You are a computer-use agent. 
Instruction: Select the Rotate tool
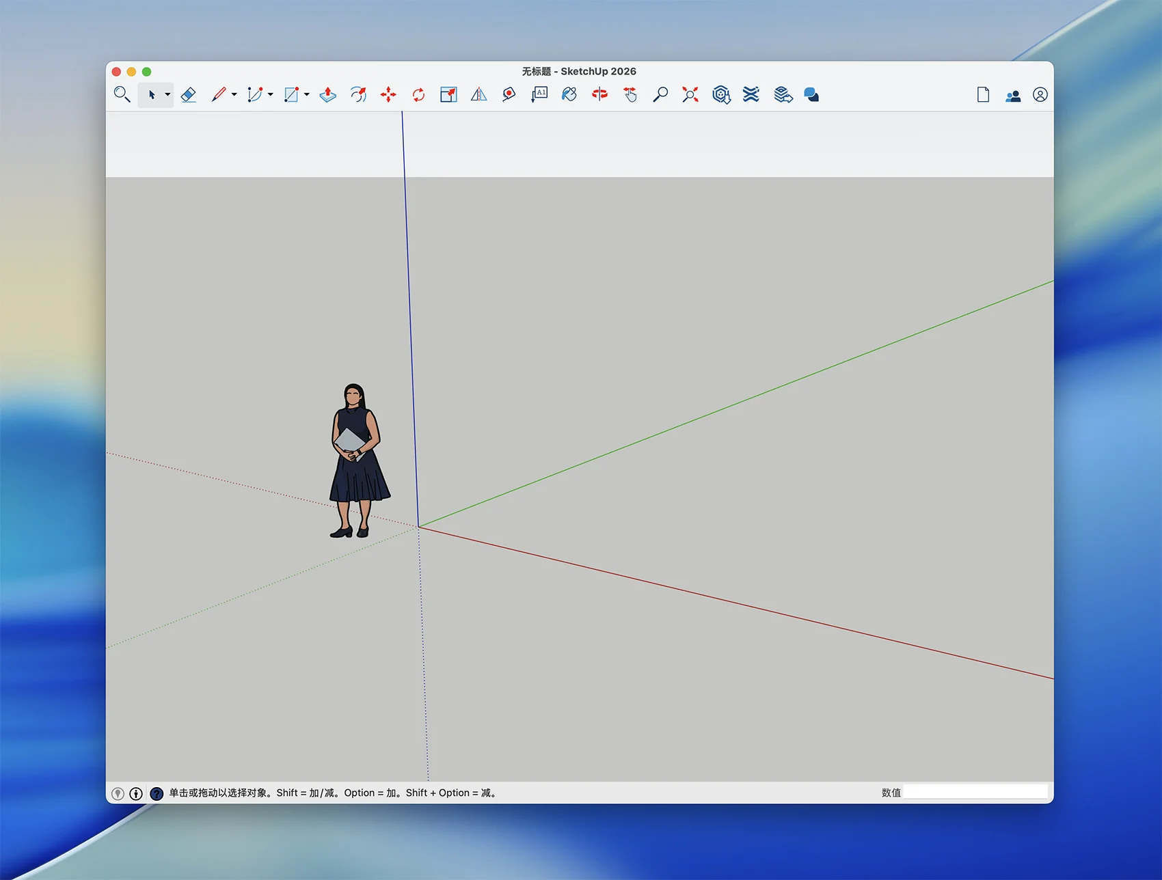point(418,95)
